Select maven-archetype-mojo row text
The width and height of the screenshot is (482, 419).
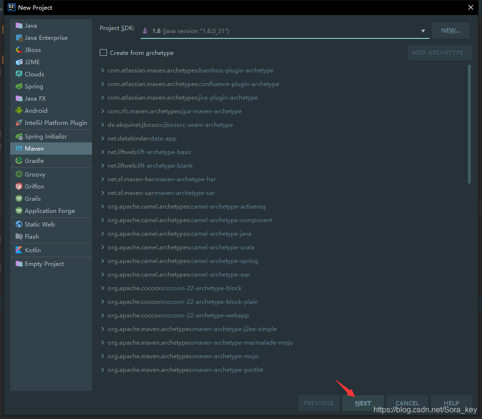pos(183,356)
